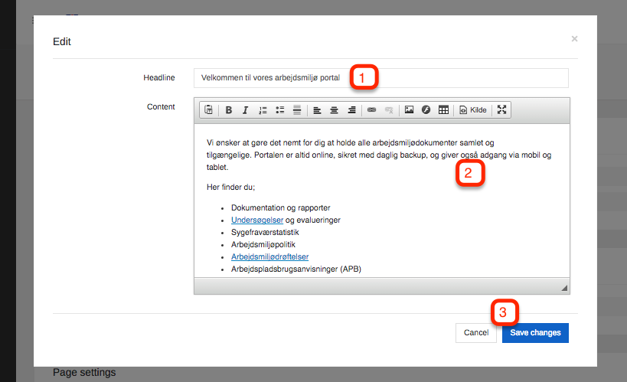Image resolution: width=627 pixels, height=382 pixels.
Task: Align text left
Action: pyautogui.click(x=317, y=109)
